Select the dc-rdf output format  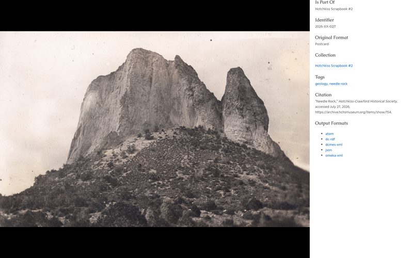point(330,139)
